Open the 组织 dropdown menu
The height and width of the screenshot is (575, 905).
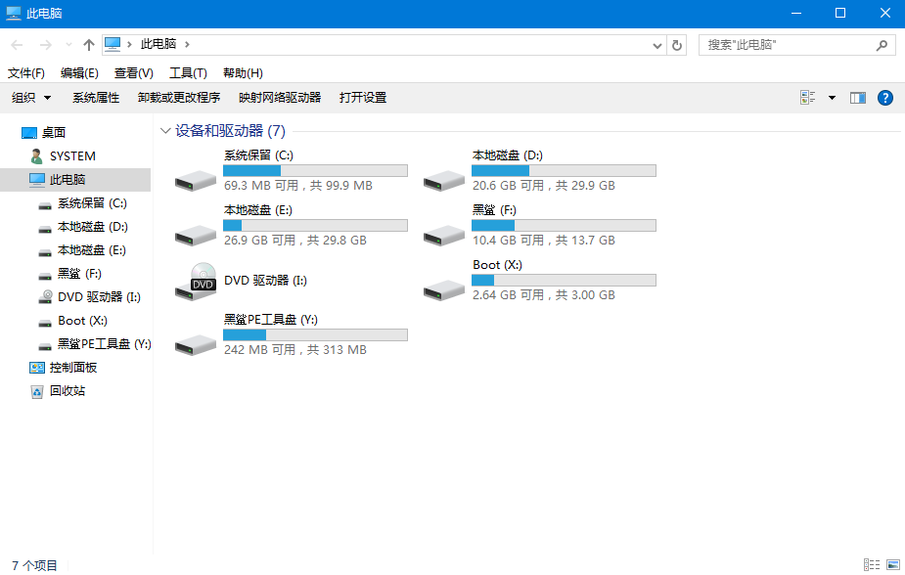click(x=30, y=97)
